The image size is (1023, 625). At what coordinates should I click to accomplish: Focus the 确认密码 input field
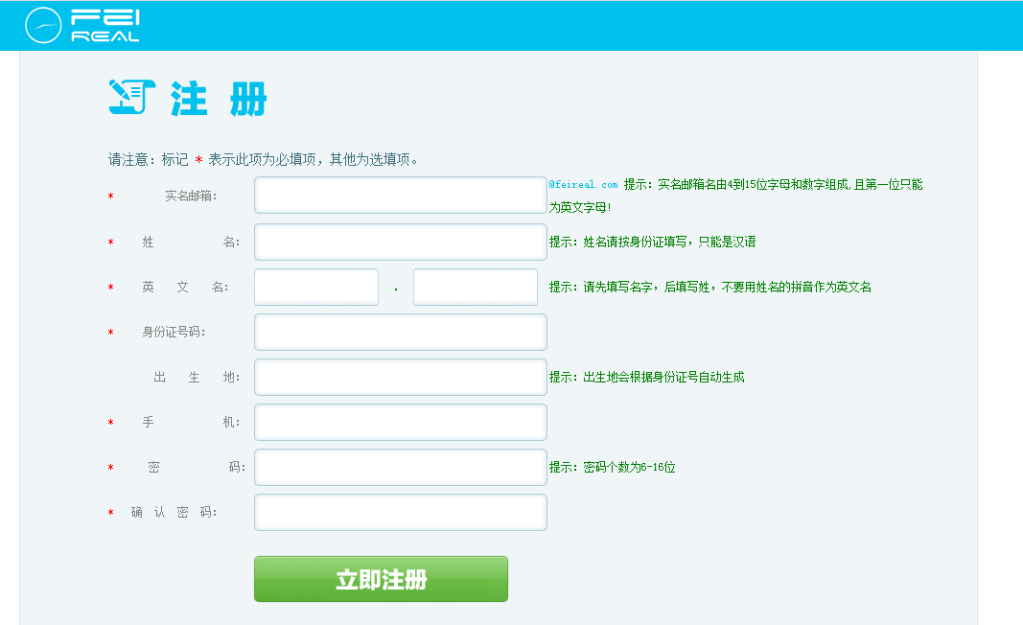point(401,512)
